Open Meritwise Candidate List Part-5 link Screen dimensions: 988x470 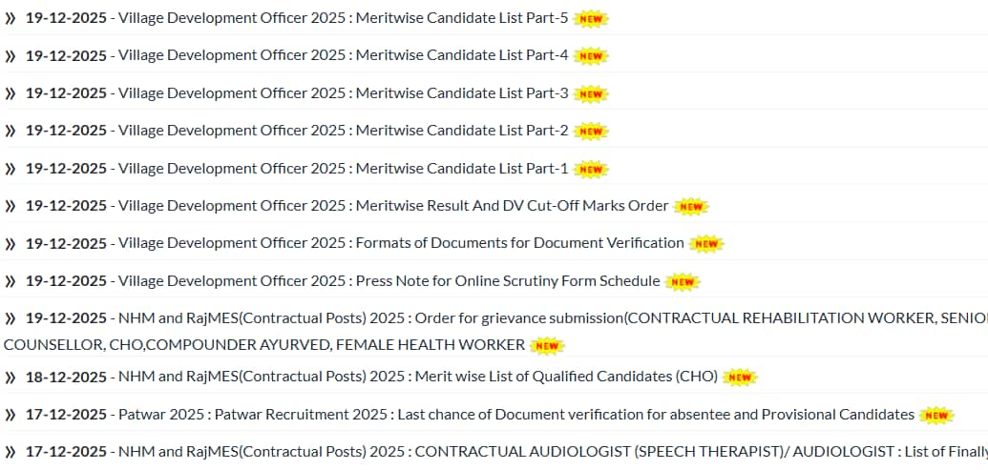coord(344,18)
